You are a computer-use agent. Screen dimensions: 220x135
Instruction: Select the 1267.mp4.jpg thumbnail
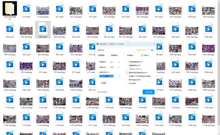point(142,119)
